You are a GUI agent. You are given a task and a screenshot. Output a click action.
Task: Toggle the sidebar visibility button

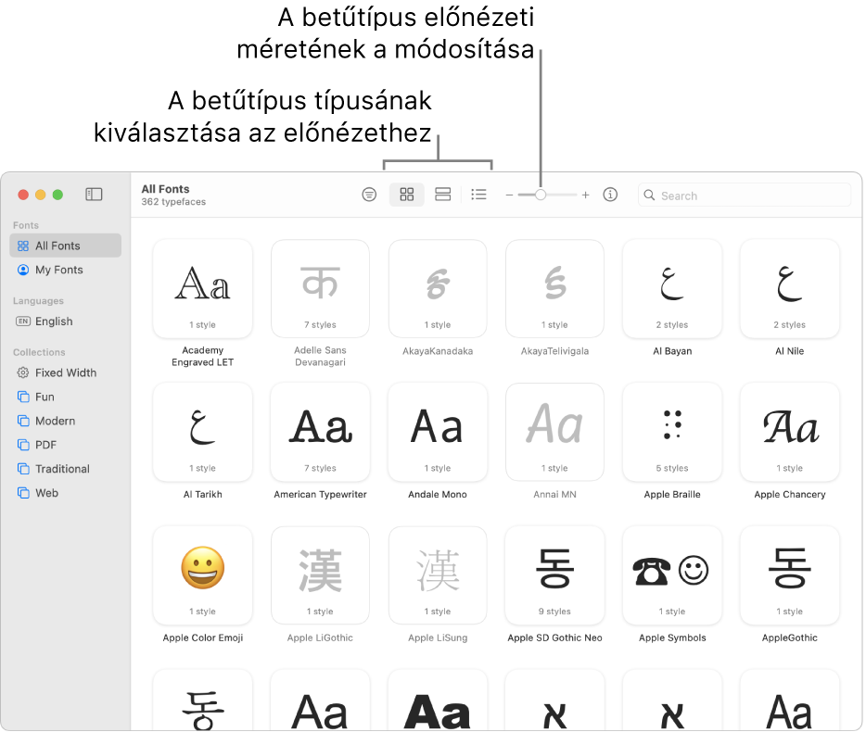[x=94, y=195]
